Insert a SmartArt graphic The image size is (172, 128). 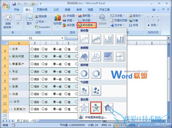[x=42, y=27]
